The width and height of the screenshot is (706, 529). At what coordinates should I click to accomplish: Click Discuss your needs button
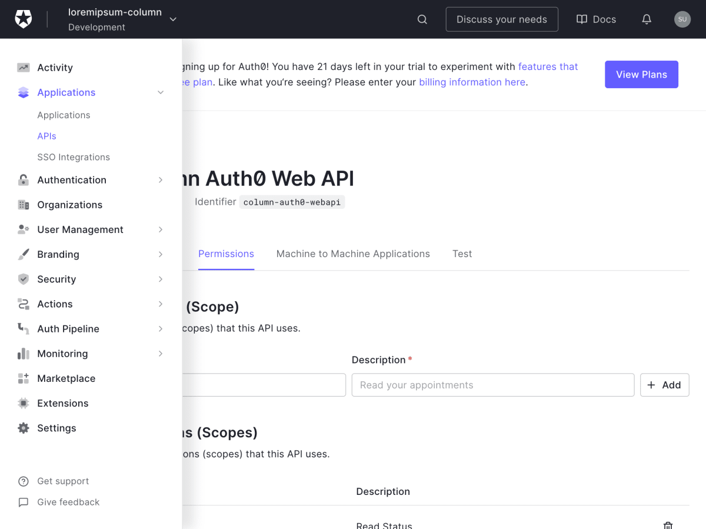point(502,19)
